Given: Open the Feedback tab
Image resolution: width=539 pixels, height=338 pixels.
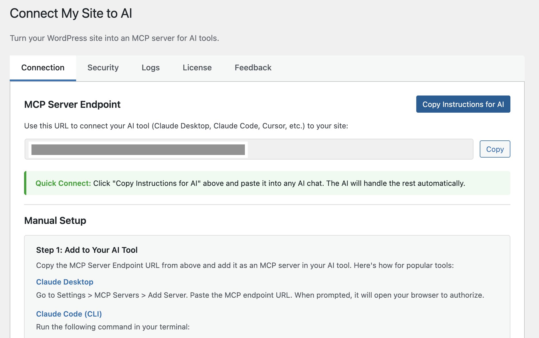Looking at the screenshot, I should (x=253, y=67).
